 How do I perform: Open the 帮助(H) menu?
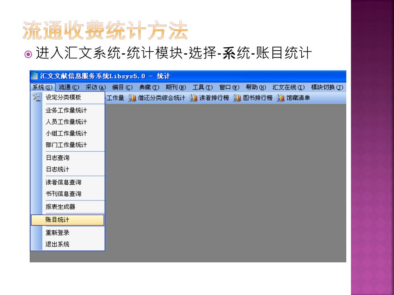256,87
